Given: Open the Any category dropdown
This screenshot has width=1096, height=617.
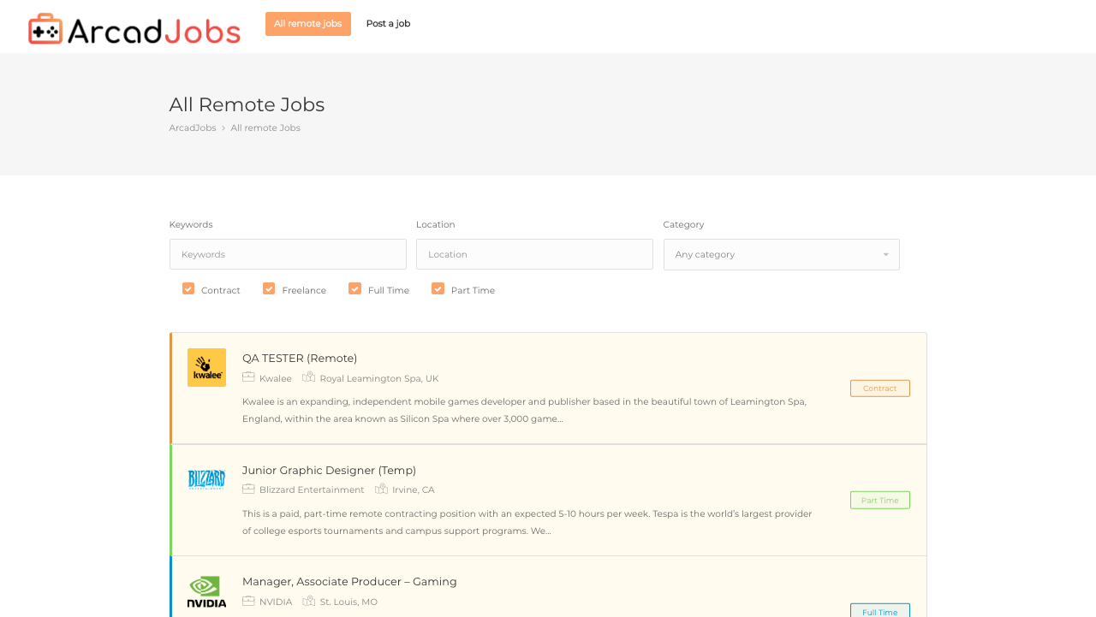Looking at the screenshot, I should 781,254.
